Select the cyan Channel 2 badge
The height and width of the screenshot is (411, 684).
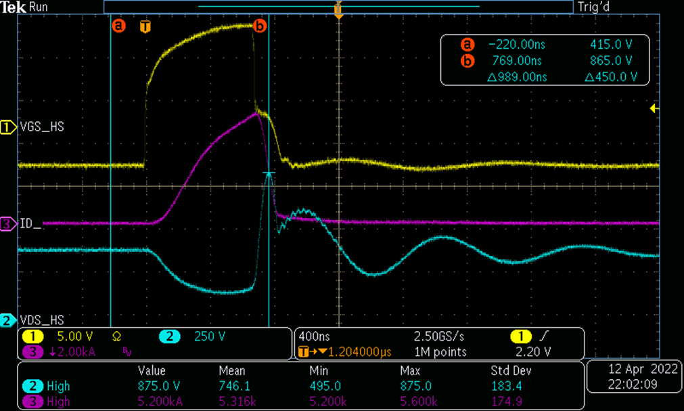point(170,336)
